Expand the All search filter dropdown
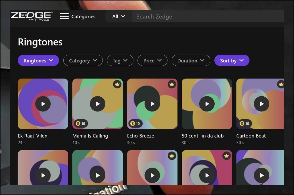Image resolution: width=294 pixels, height=195 pixels. pyautogui.click(x=119, y=17)
